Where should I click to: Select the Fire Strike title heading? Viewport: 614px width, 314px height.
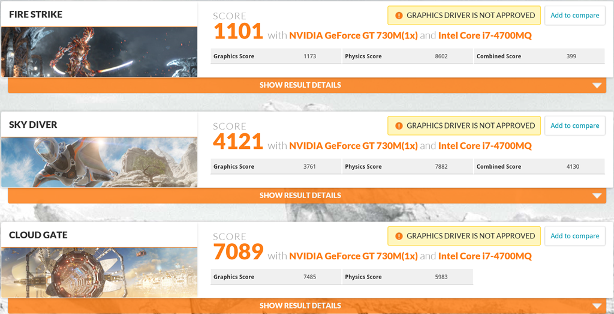(35, 14)
